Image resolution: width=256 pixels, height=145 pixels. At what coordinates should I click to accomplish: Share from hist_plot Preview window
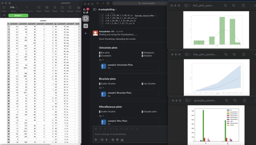[243, 5]
